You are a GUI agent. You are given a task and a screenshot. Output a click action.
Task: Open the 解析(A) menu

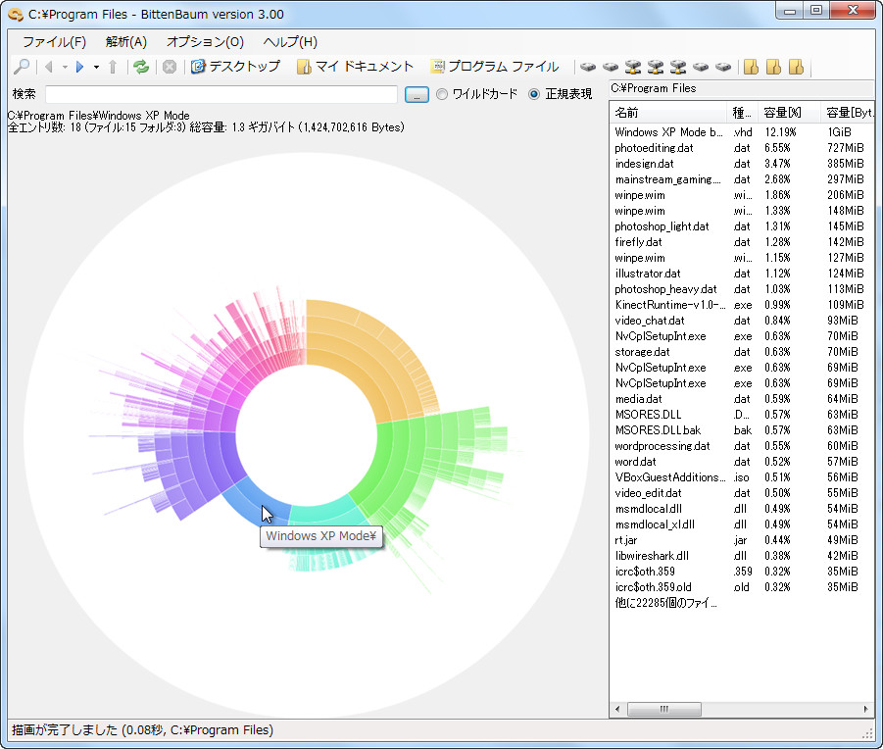[126, 42]
